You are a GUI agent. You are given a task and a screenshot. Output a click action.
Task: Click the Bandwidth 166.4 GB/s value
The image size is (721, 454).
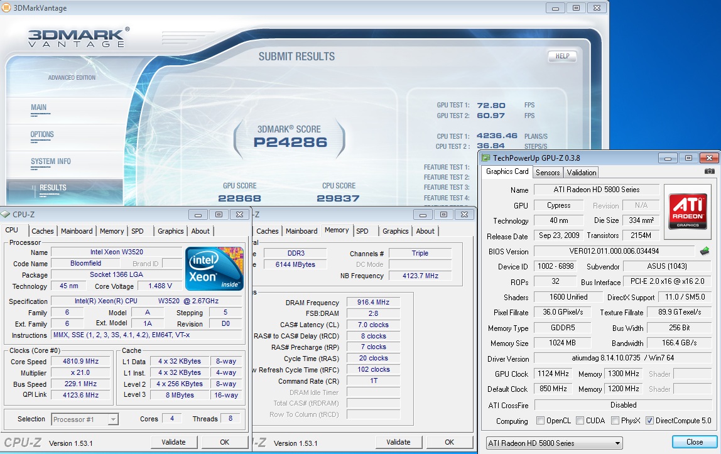(679, 343)
